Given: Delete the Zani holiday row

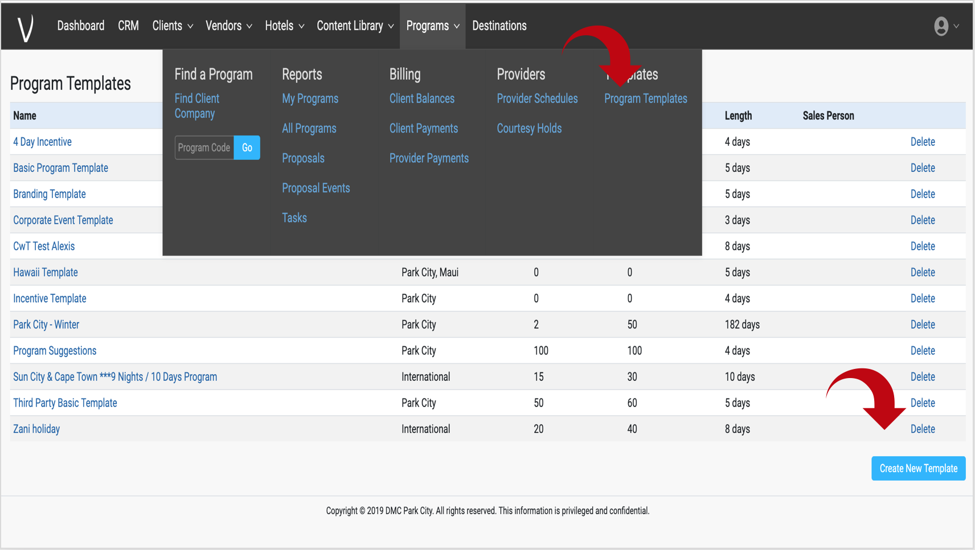Looking at the screenshot, I should click(x=923, y=429).
